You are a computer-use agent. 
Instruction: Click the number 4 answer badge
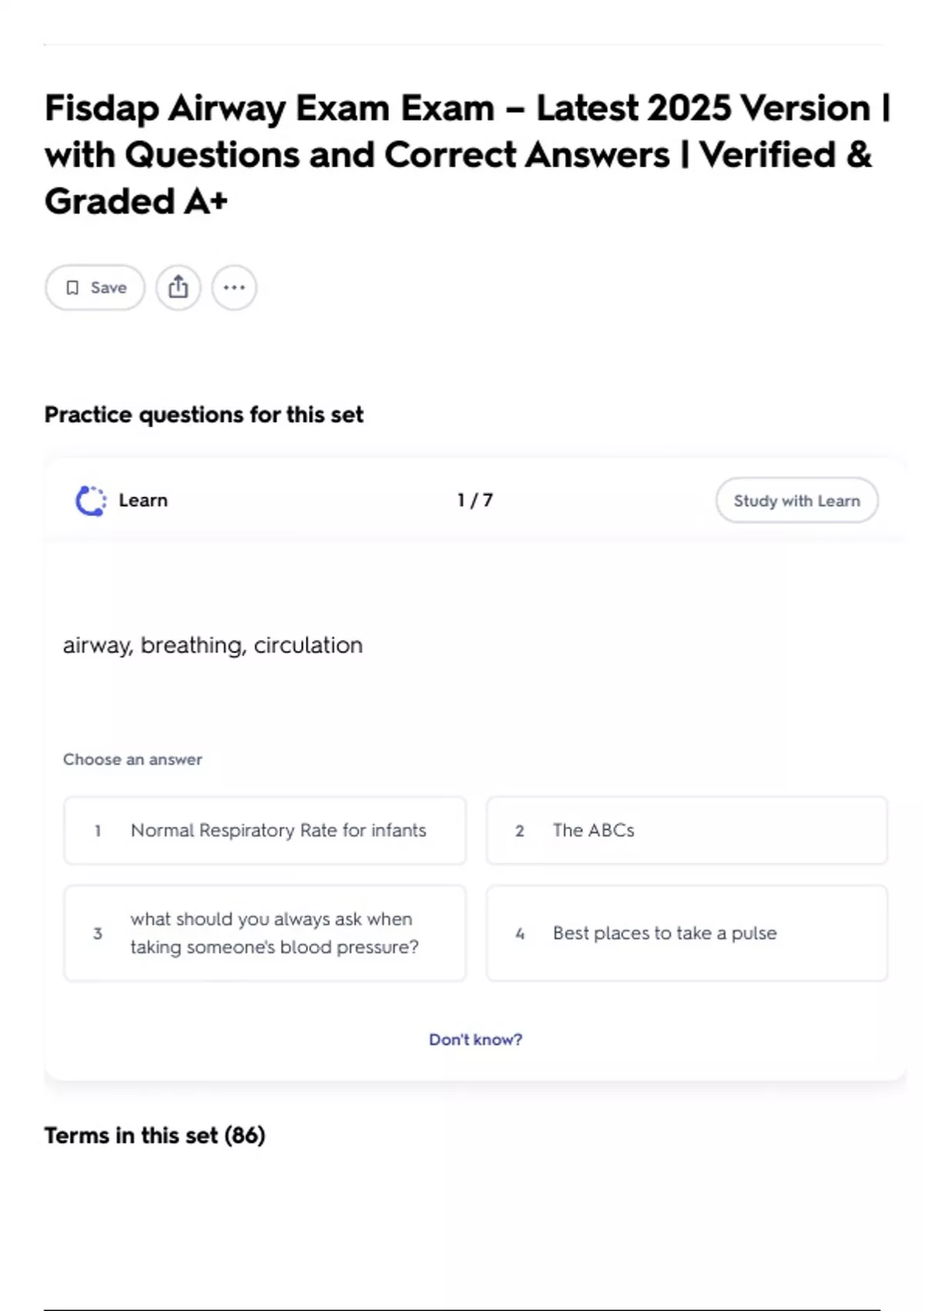point(520,933)
